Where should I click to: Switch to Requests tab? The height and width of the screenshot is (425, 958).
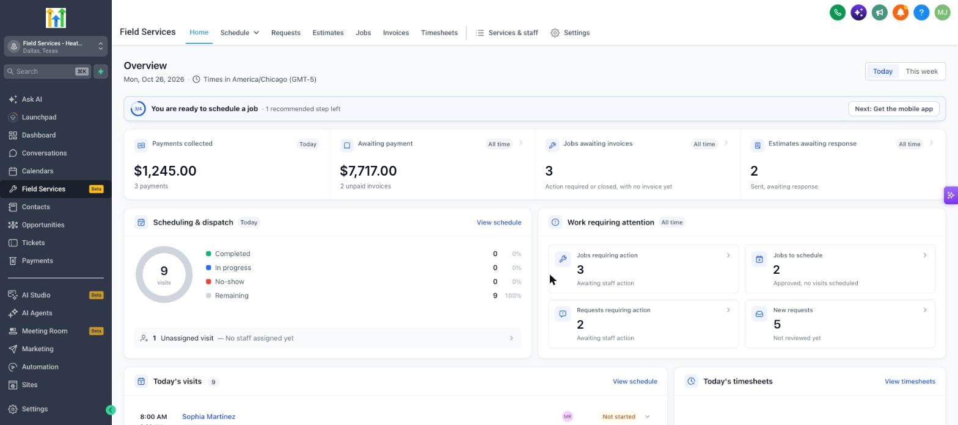point(285,33)
